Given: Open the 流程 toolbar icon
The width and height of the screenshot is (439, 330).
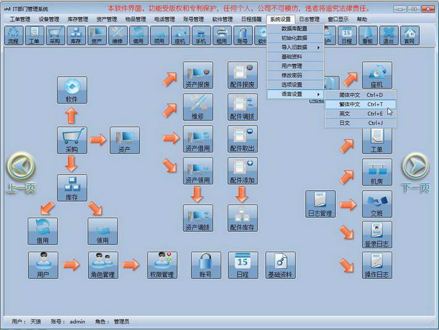Looking at the screenshot, I should [13, 35].
